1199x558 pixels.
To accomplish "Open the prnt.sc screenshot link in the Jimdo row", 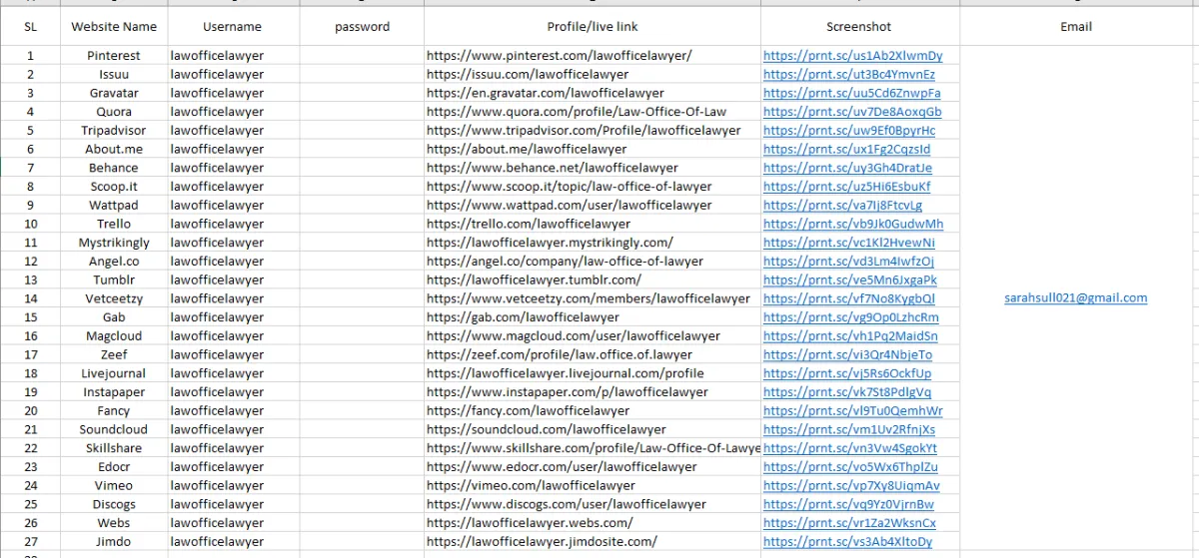I will [x=848, y=541].
